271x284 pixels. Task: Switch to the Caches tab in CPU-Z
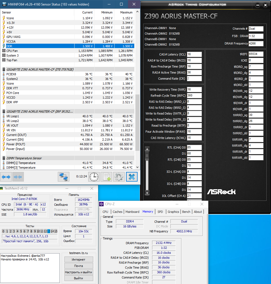pyautogui.click(x=118, y=212)
